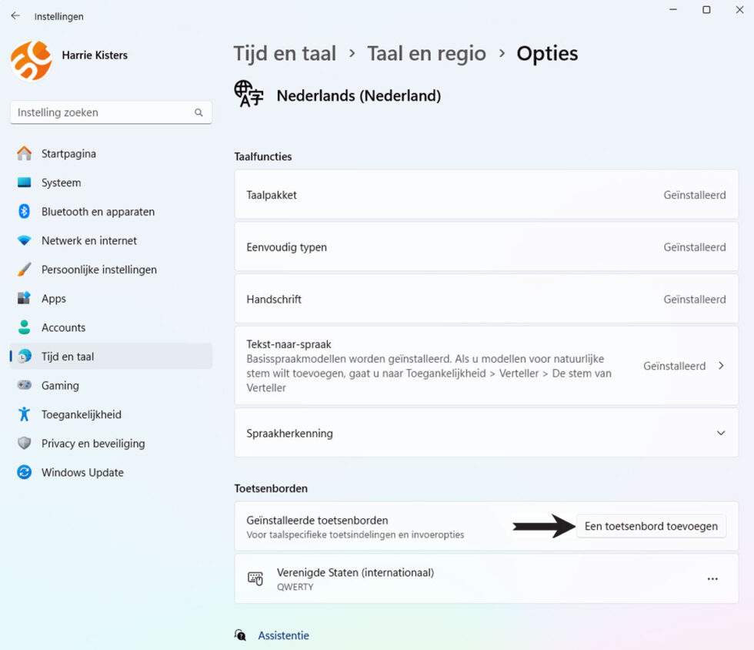This screenshot has height=650, width=754.
Task: Open more options for Verenigde Staten keyboard
Action: (x=712, y=578)
